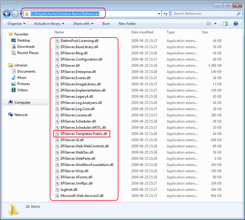Click the Burn toolbar button

coord(106,24)
